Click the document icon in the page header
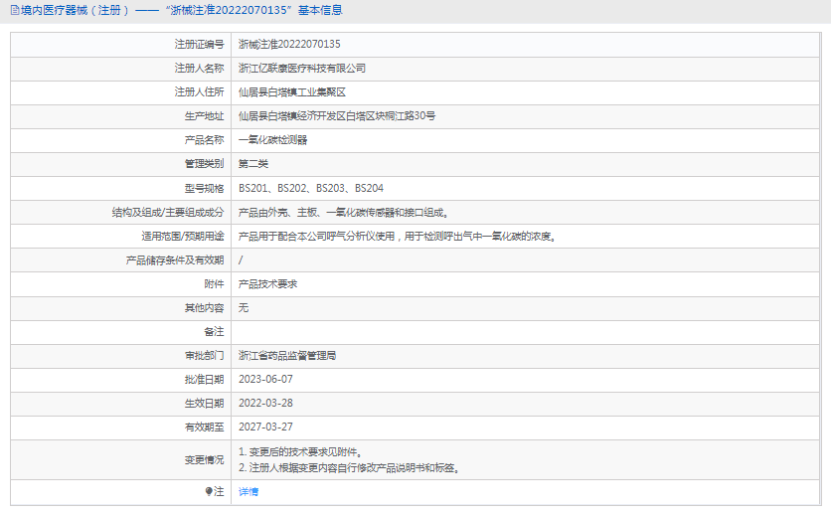This screenshot has height=514, width=831. pyautogui.click(x=15, y=10)
